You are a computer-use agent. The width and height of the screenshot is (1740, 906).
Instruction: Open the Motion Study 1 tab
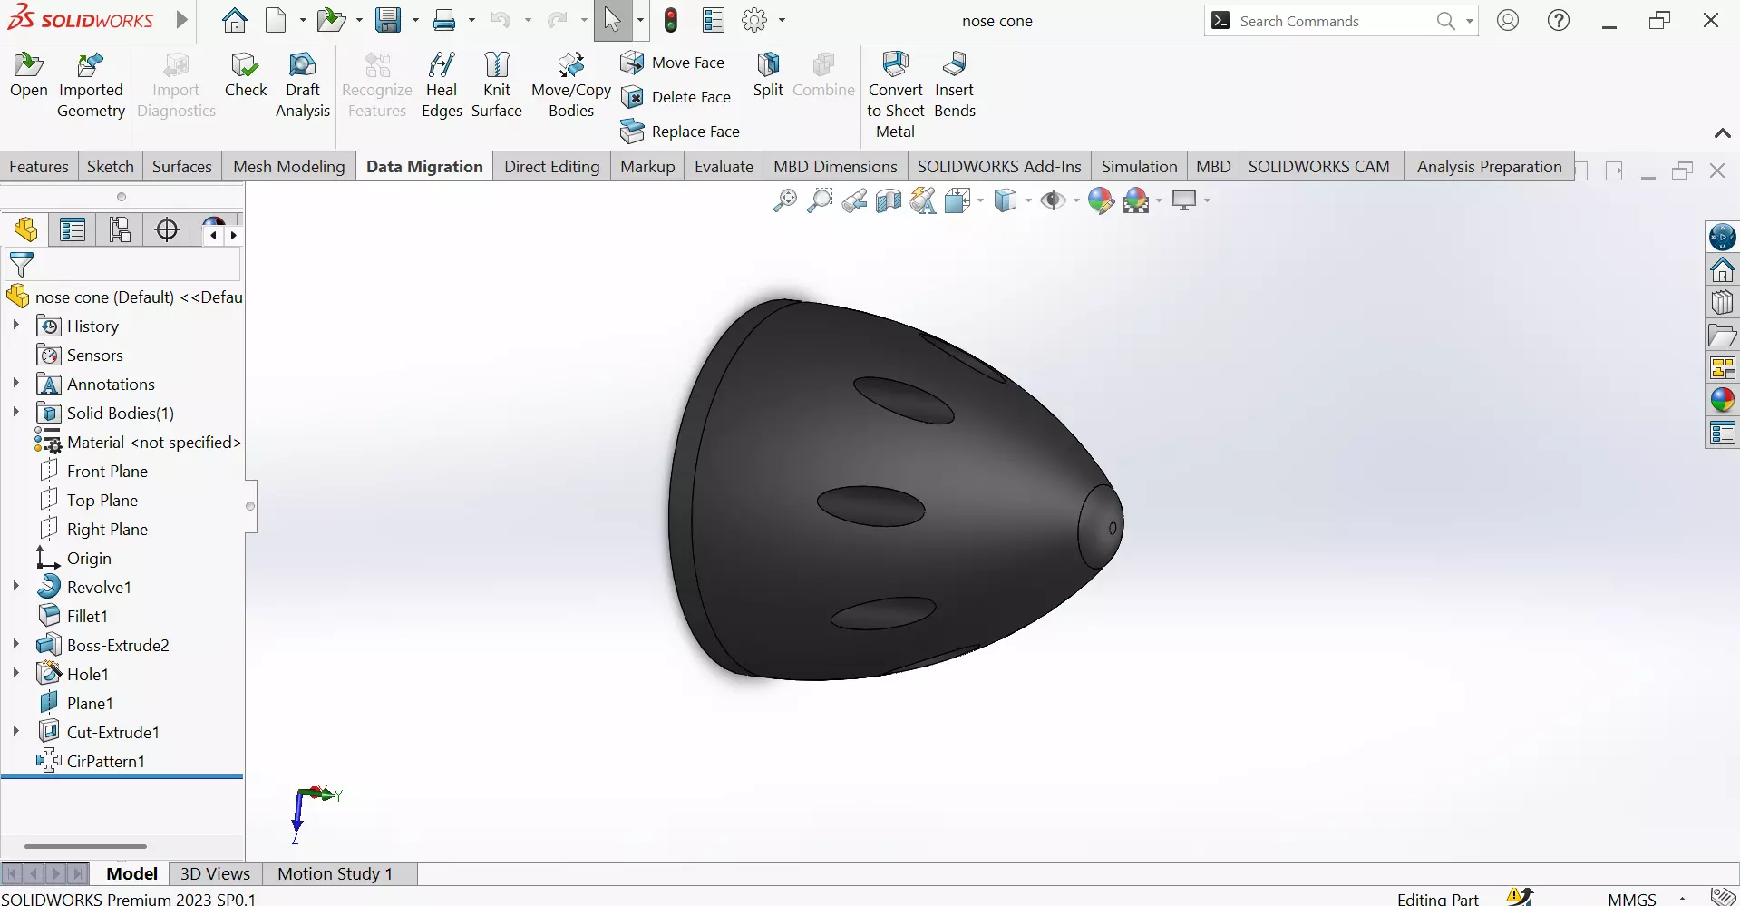335,873
